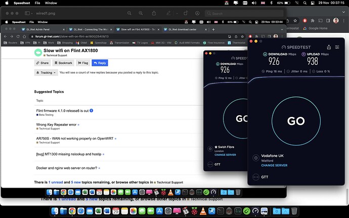This screenshot has width=349, height=218.
Task: Open Control Centre beside 00:37:15 clock
Action: click(313, 3)
